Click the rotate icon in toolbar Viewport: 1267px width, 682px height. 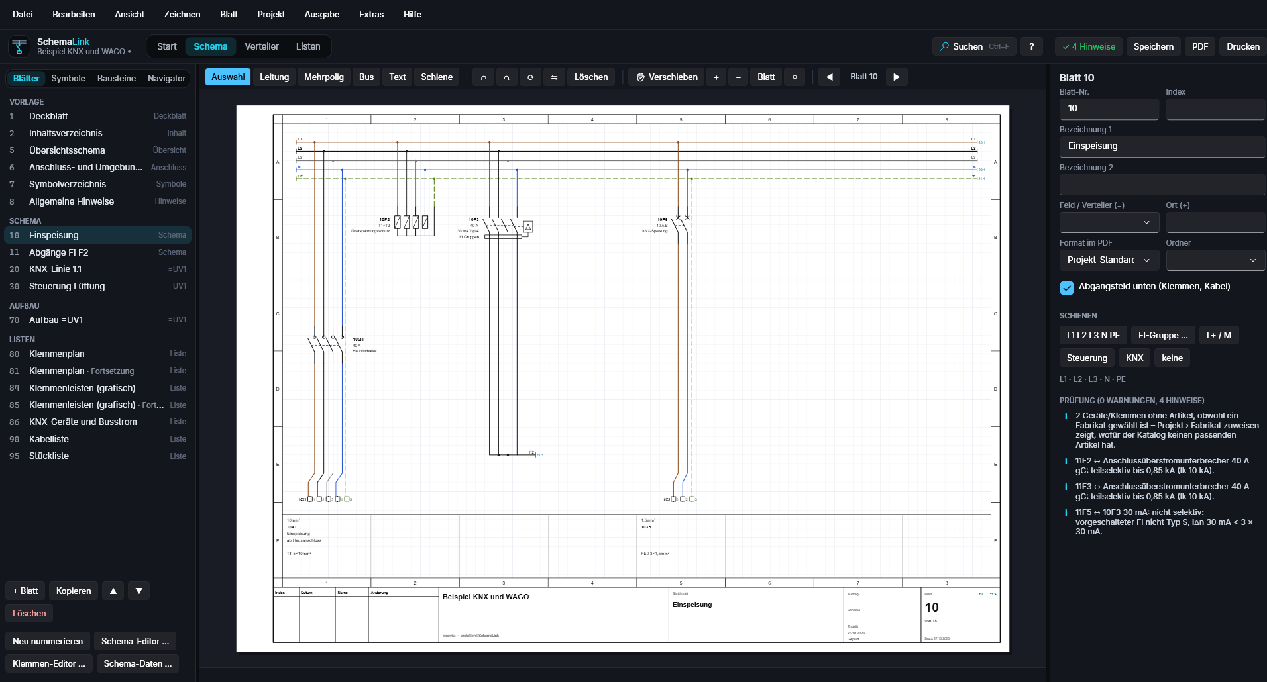point(531,77)
